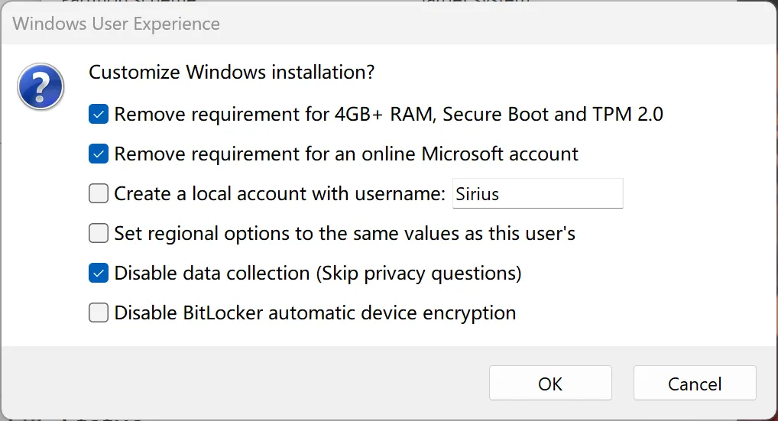The image size is (778, 421).
Task: Toggle Remove requirement for online Microsoft account
Action: 99,154
